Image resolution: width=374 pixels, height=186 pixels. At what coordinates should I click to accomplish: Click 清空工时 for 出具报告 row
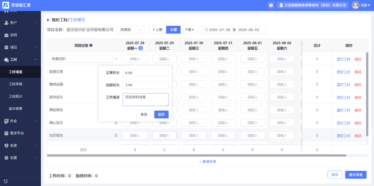coord(344,136)
